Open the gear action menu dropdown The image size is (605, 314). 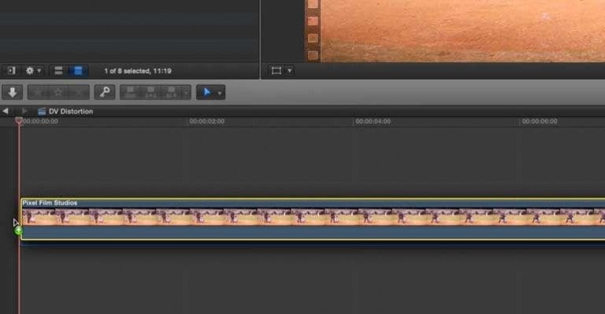[x=33, y=71]
